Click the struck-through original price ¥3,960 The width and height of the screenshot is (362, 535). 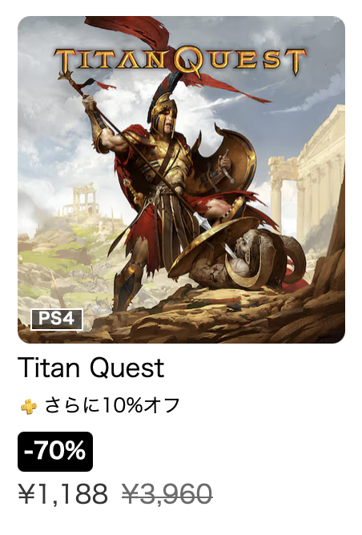coord(167,493)
